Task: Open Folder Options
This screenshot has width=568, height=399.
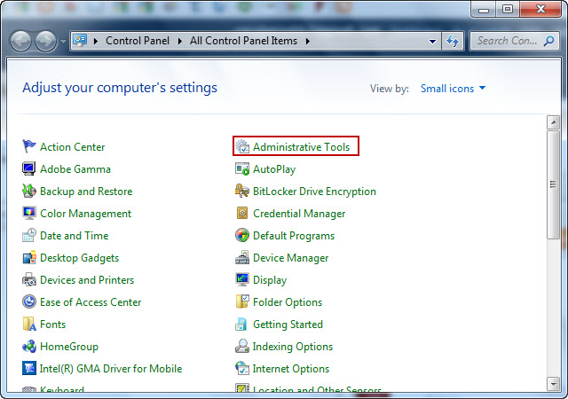Action: click(288, 302)
